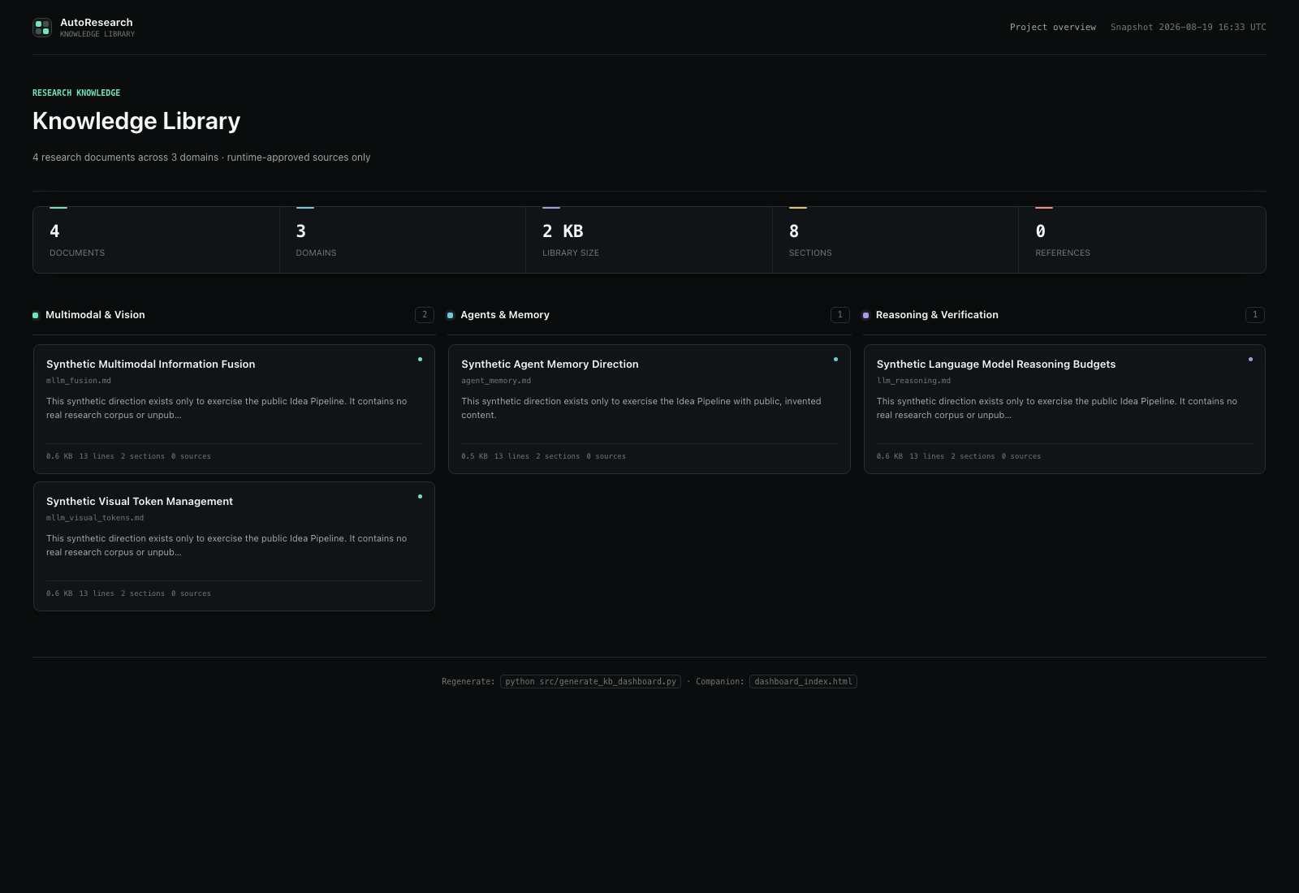Click the Agent Memory card description text

(641, 408)
